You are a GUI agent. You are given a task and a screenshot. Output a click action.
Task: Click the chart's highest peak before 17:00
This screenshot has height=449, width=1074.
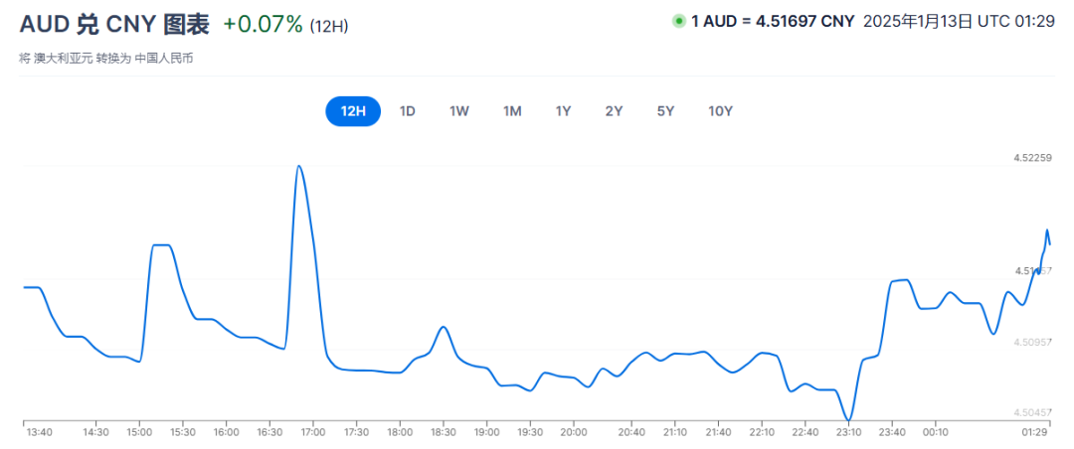298,166
